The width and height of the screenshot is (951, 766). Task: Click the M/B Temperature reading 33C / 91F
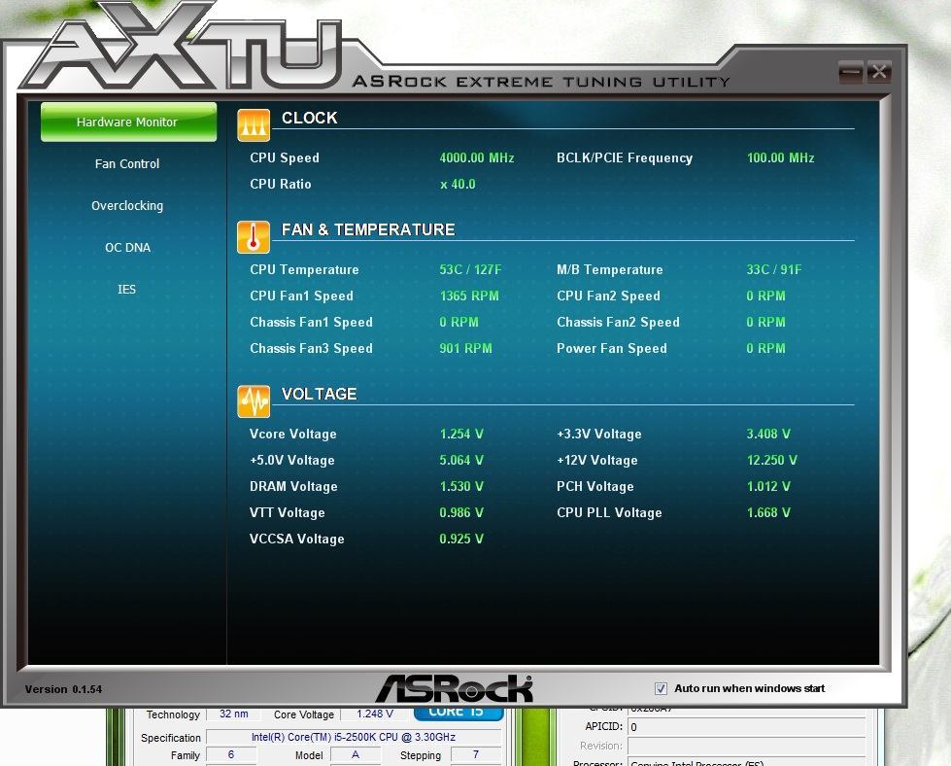[774, 269]
